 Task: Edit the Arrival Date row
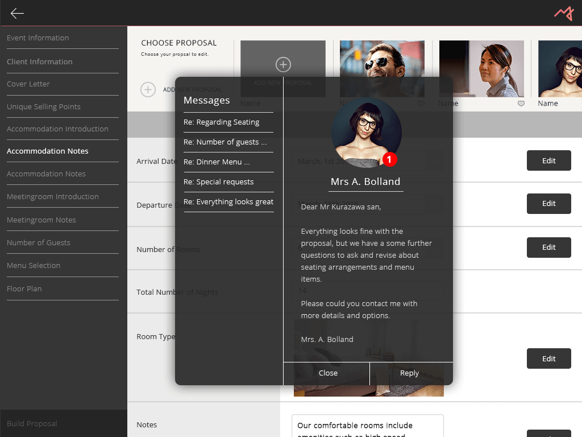tap(548, 160)
